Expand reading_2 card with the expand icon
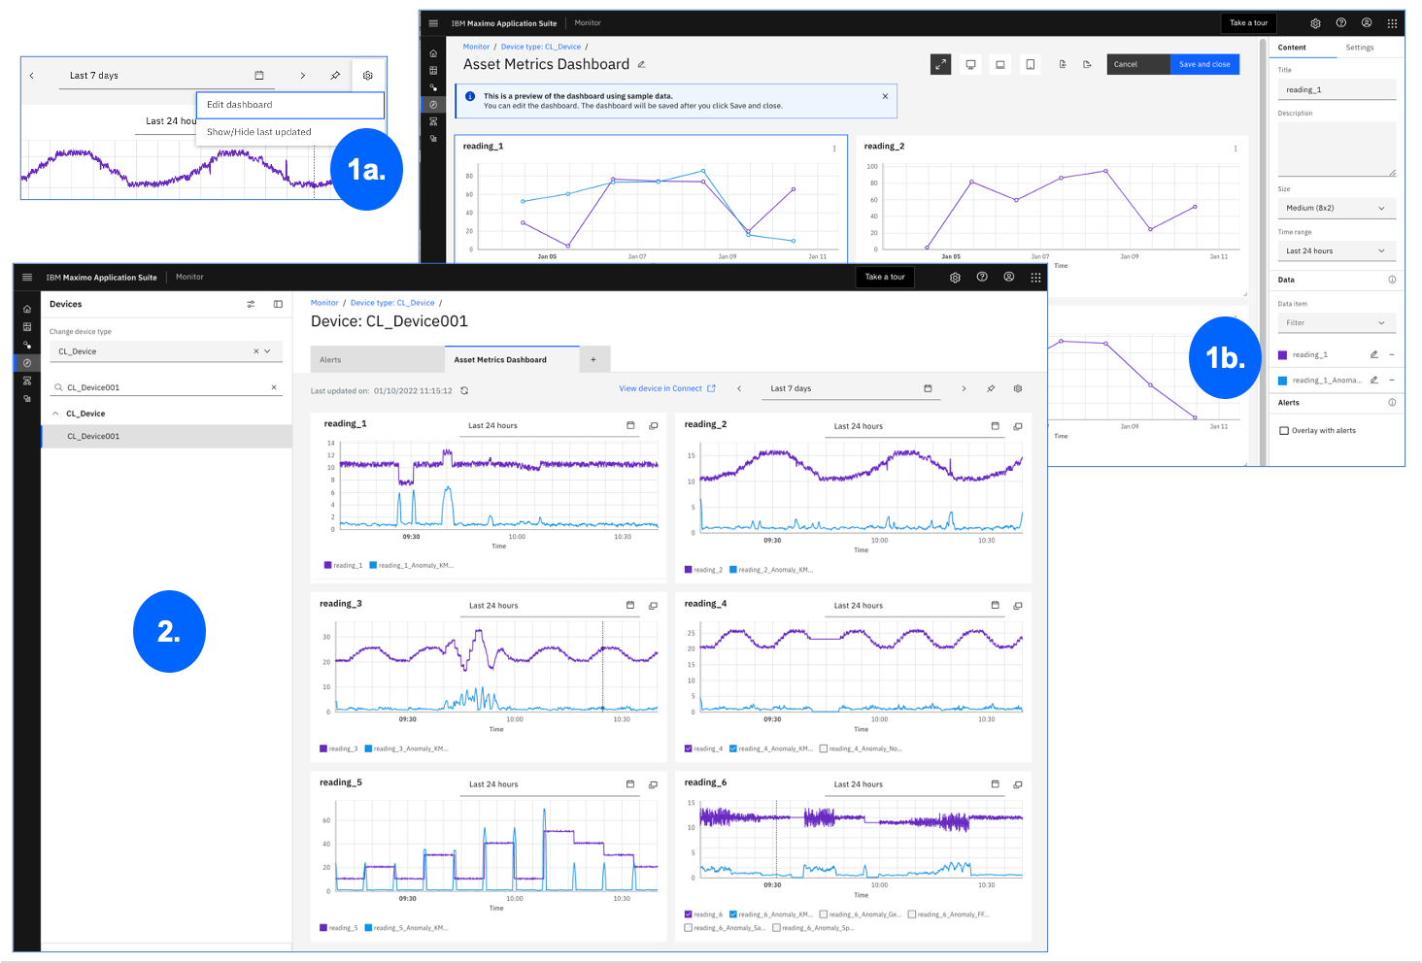 click(x=1018, y=426)
